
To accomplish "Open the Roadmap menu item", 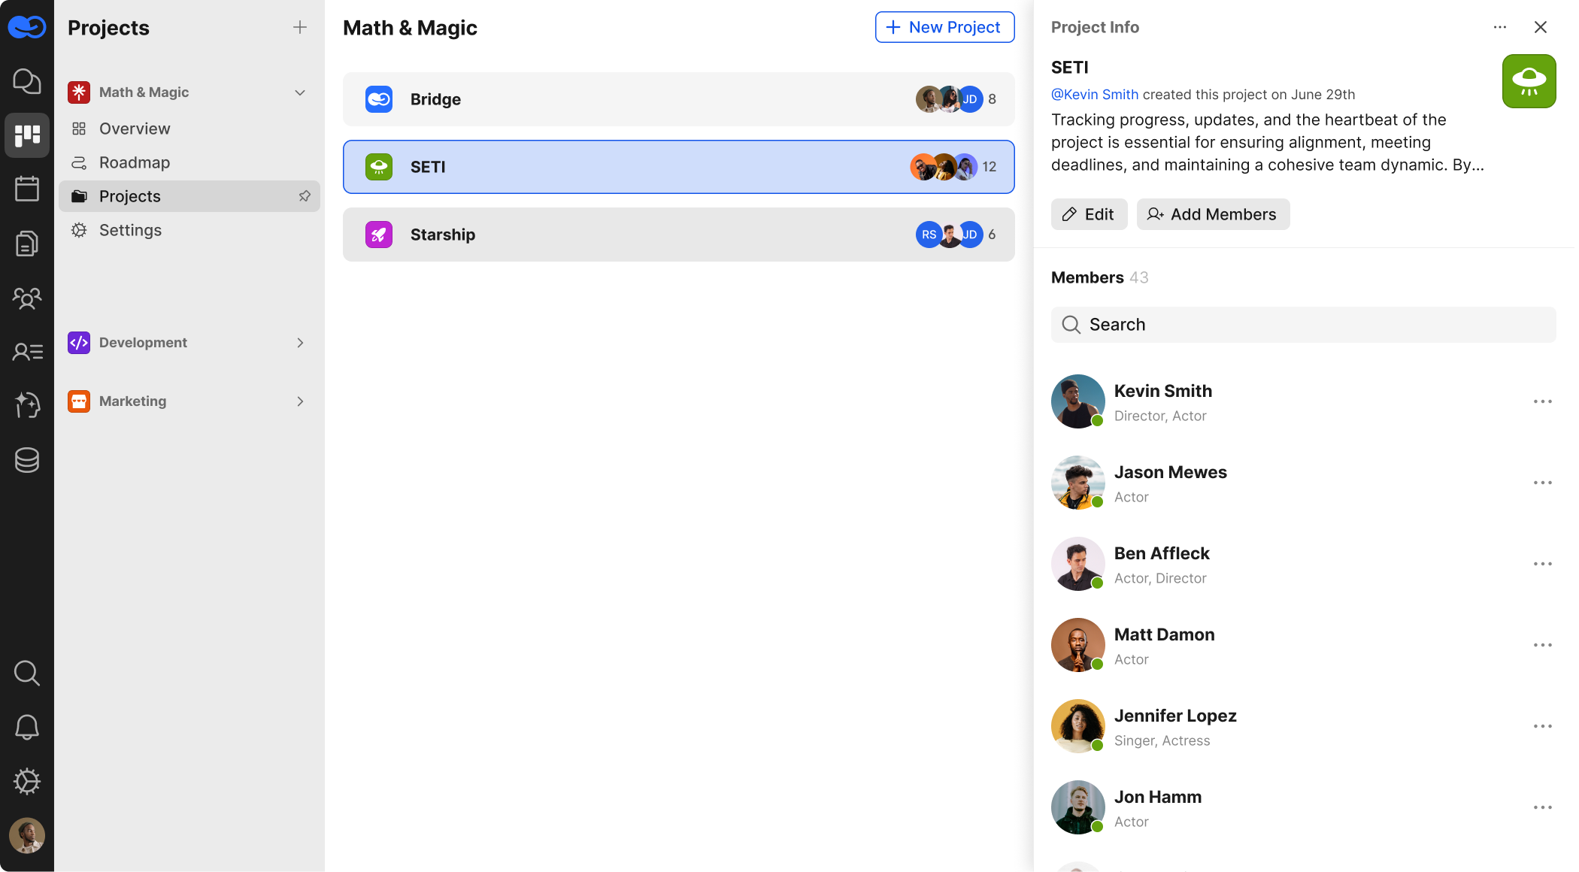I will coord(135,162).
